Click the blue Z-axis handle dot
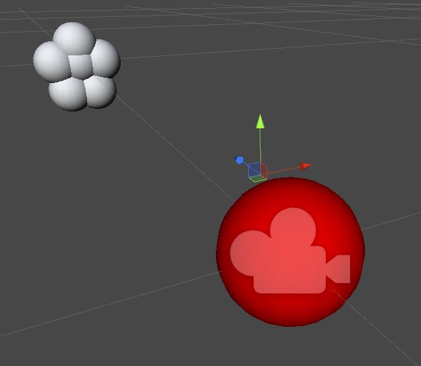The height and width of the screenshot is (366, 421). pos(240,160)
